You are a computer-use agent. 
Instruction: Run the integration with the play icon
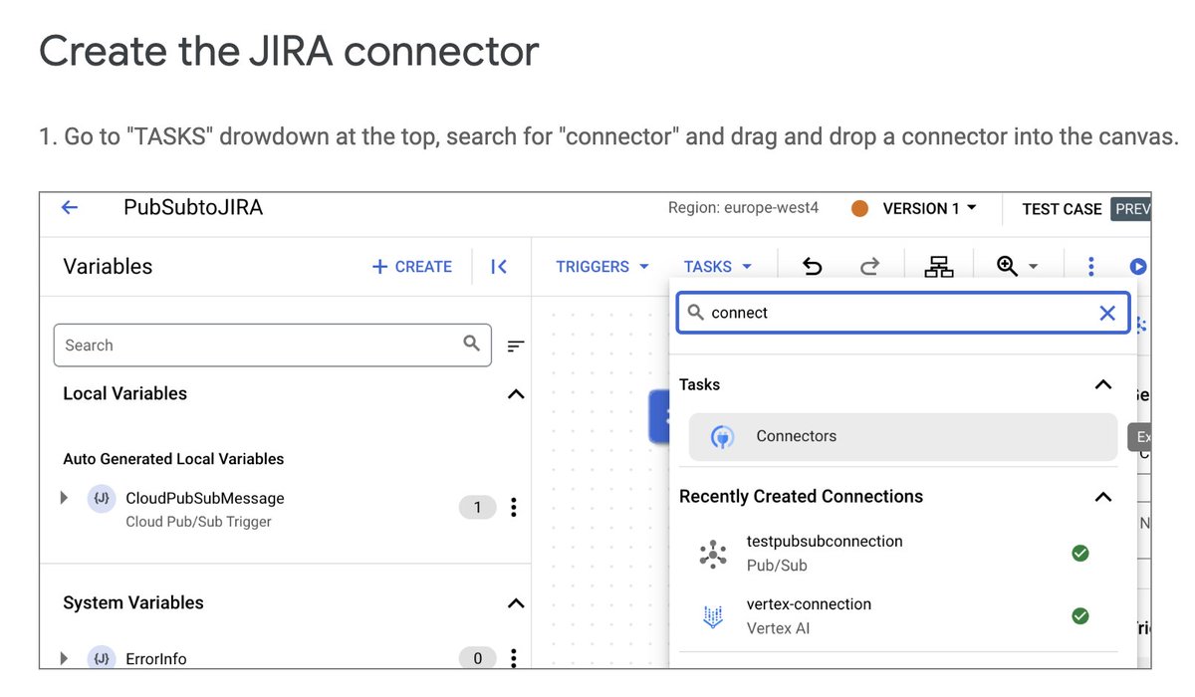[x=1138, y=266]
